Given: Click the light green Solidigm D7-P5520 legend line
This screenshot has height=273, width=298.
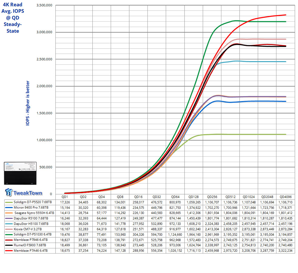Looking at the screenshot, I should click(9, 202).
